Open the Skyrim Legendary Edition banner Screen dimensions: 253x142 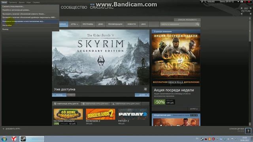tap(101, 57)
